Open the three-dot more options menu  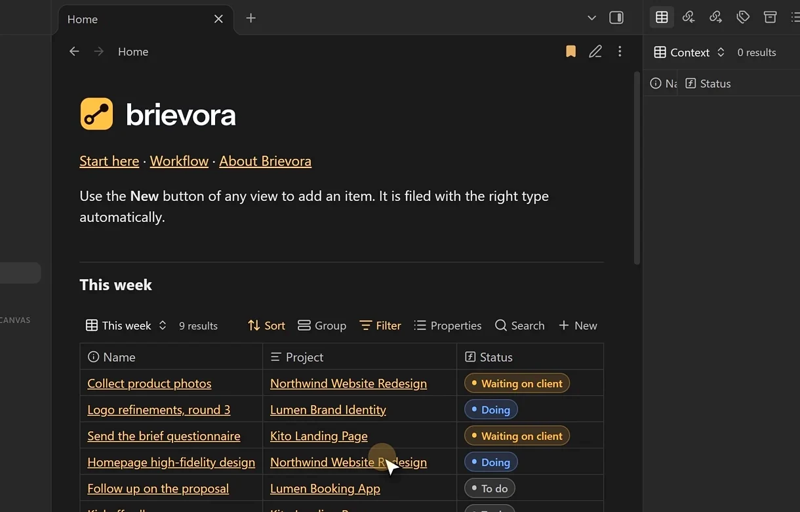click(620, 51)
